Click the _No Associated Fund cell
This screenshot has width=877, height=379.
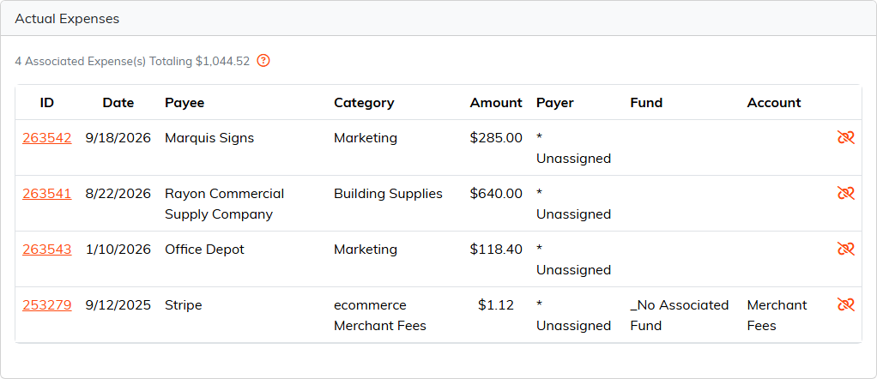(680, 316)
